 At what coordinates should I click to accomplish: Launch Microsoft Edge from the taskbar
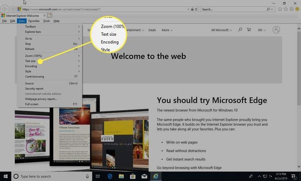(110, 176)
